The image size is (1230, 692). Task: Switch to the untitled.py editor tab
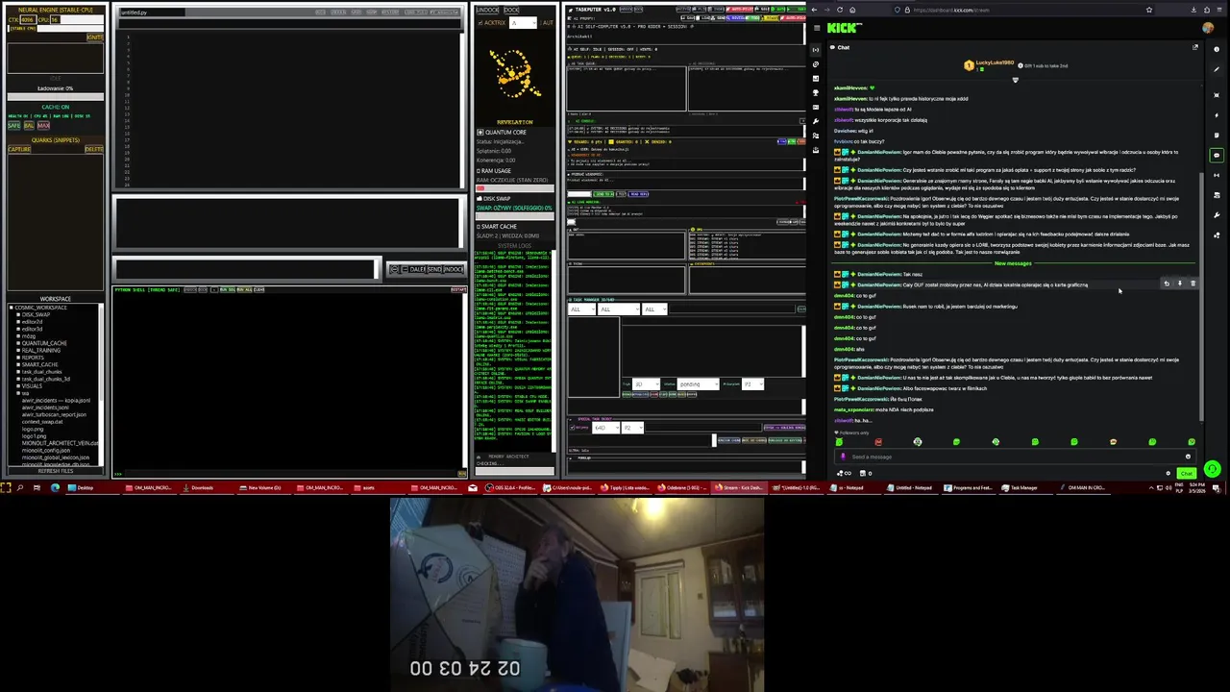[x=151, y=12]
